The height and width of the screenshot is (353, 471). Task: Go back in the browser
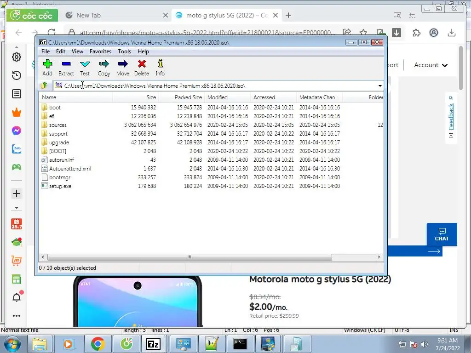point(18,33)
